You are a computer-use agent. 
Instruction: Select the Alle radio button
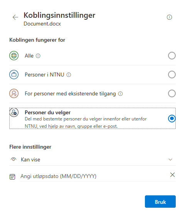tap(172, 56)
